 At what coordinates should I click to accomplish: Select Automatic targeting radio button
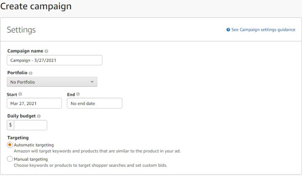coord(10,145)
